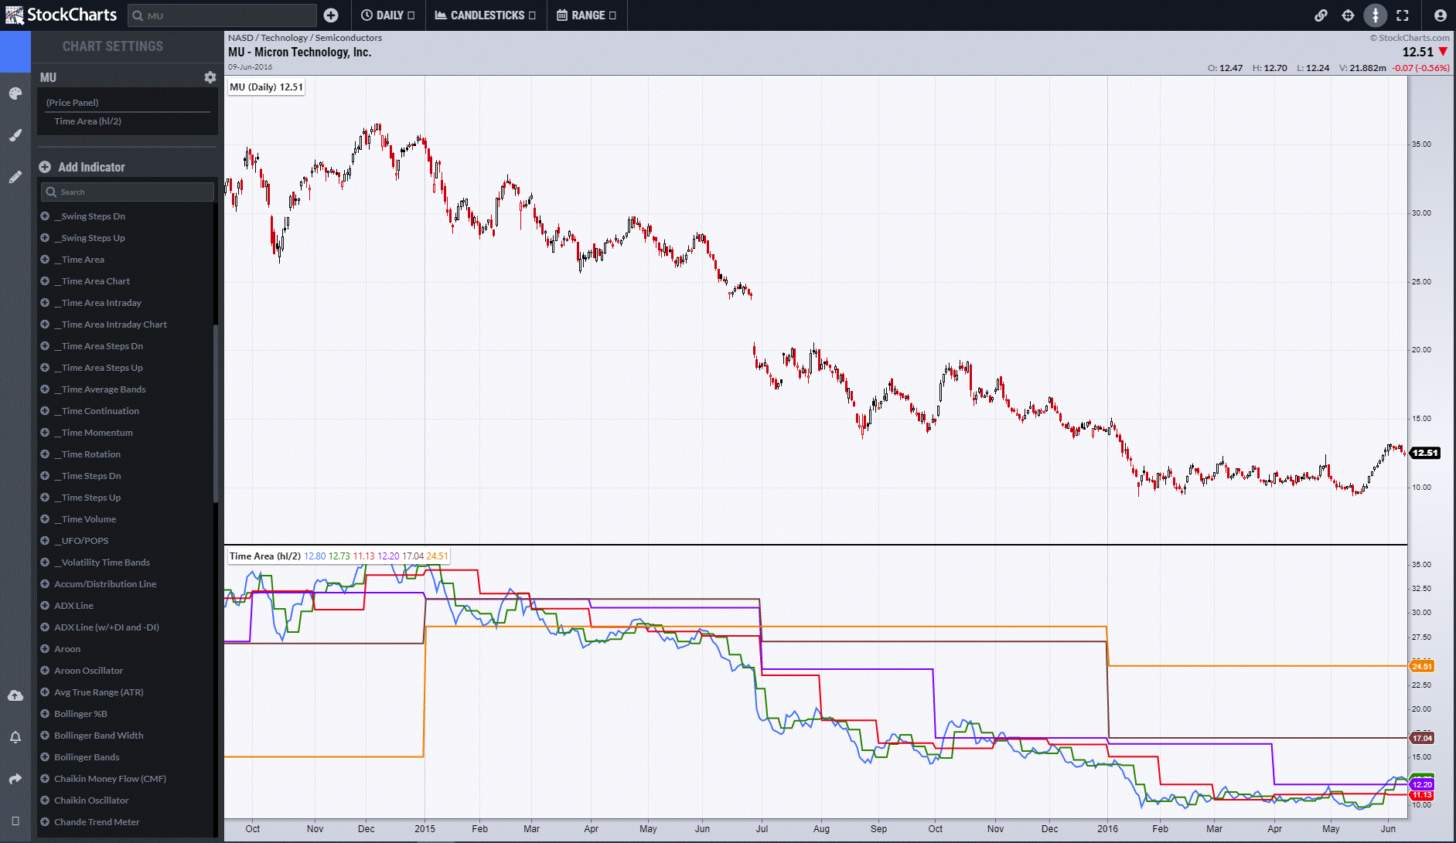Focus the MU symbol search field
This screenshot has width=1456, height=843.
coord(222,15)
